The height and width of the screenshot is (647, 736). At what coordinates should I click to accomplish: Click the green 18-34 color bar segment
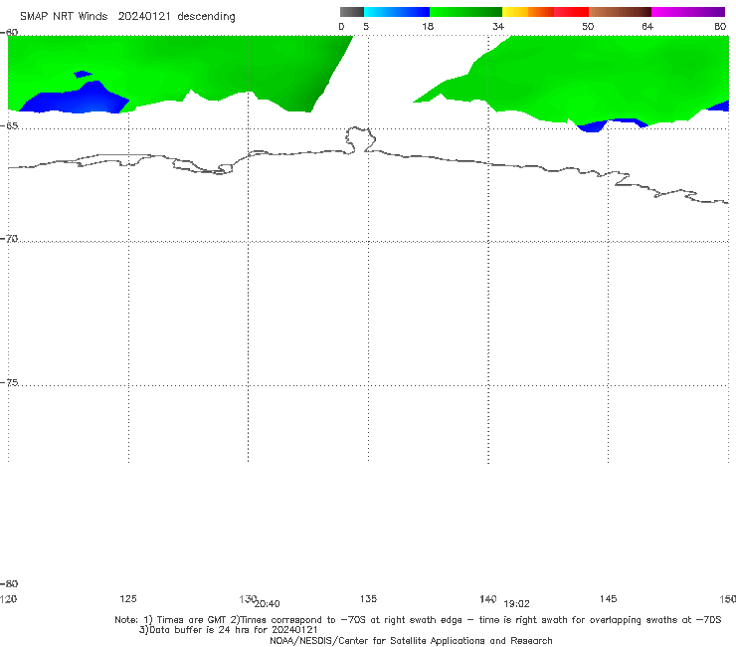pyautogui.click(x=465, y=12)
